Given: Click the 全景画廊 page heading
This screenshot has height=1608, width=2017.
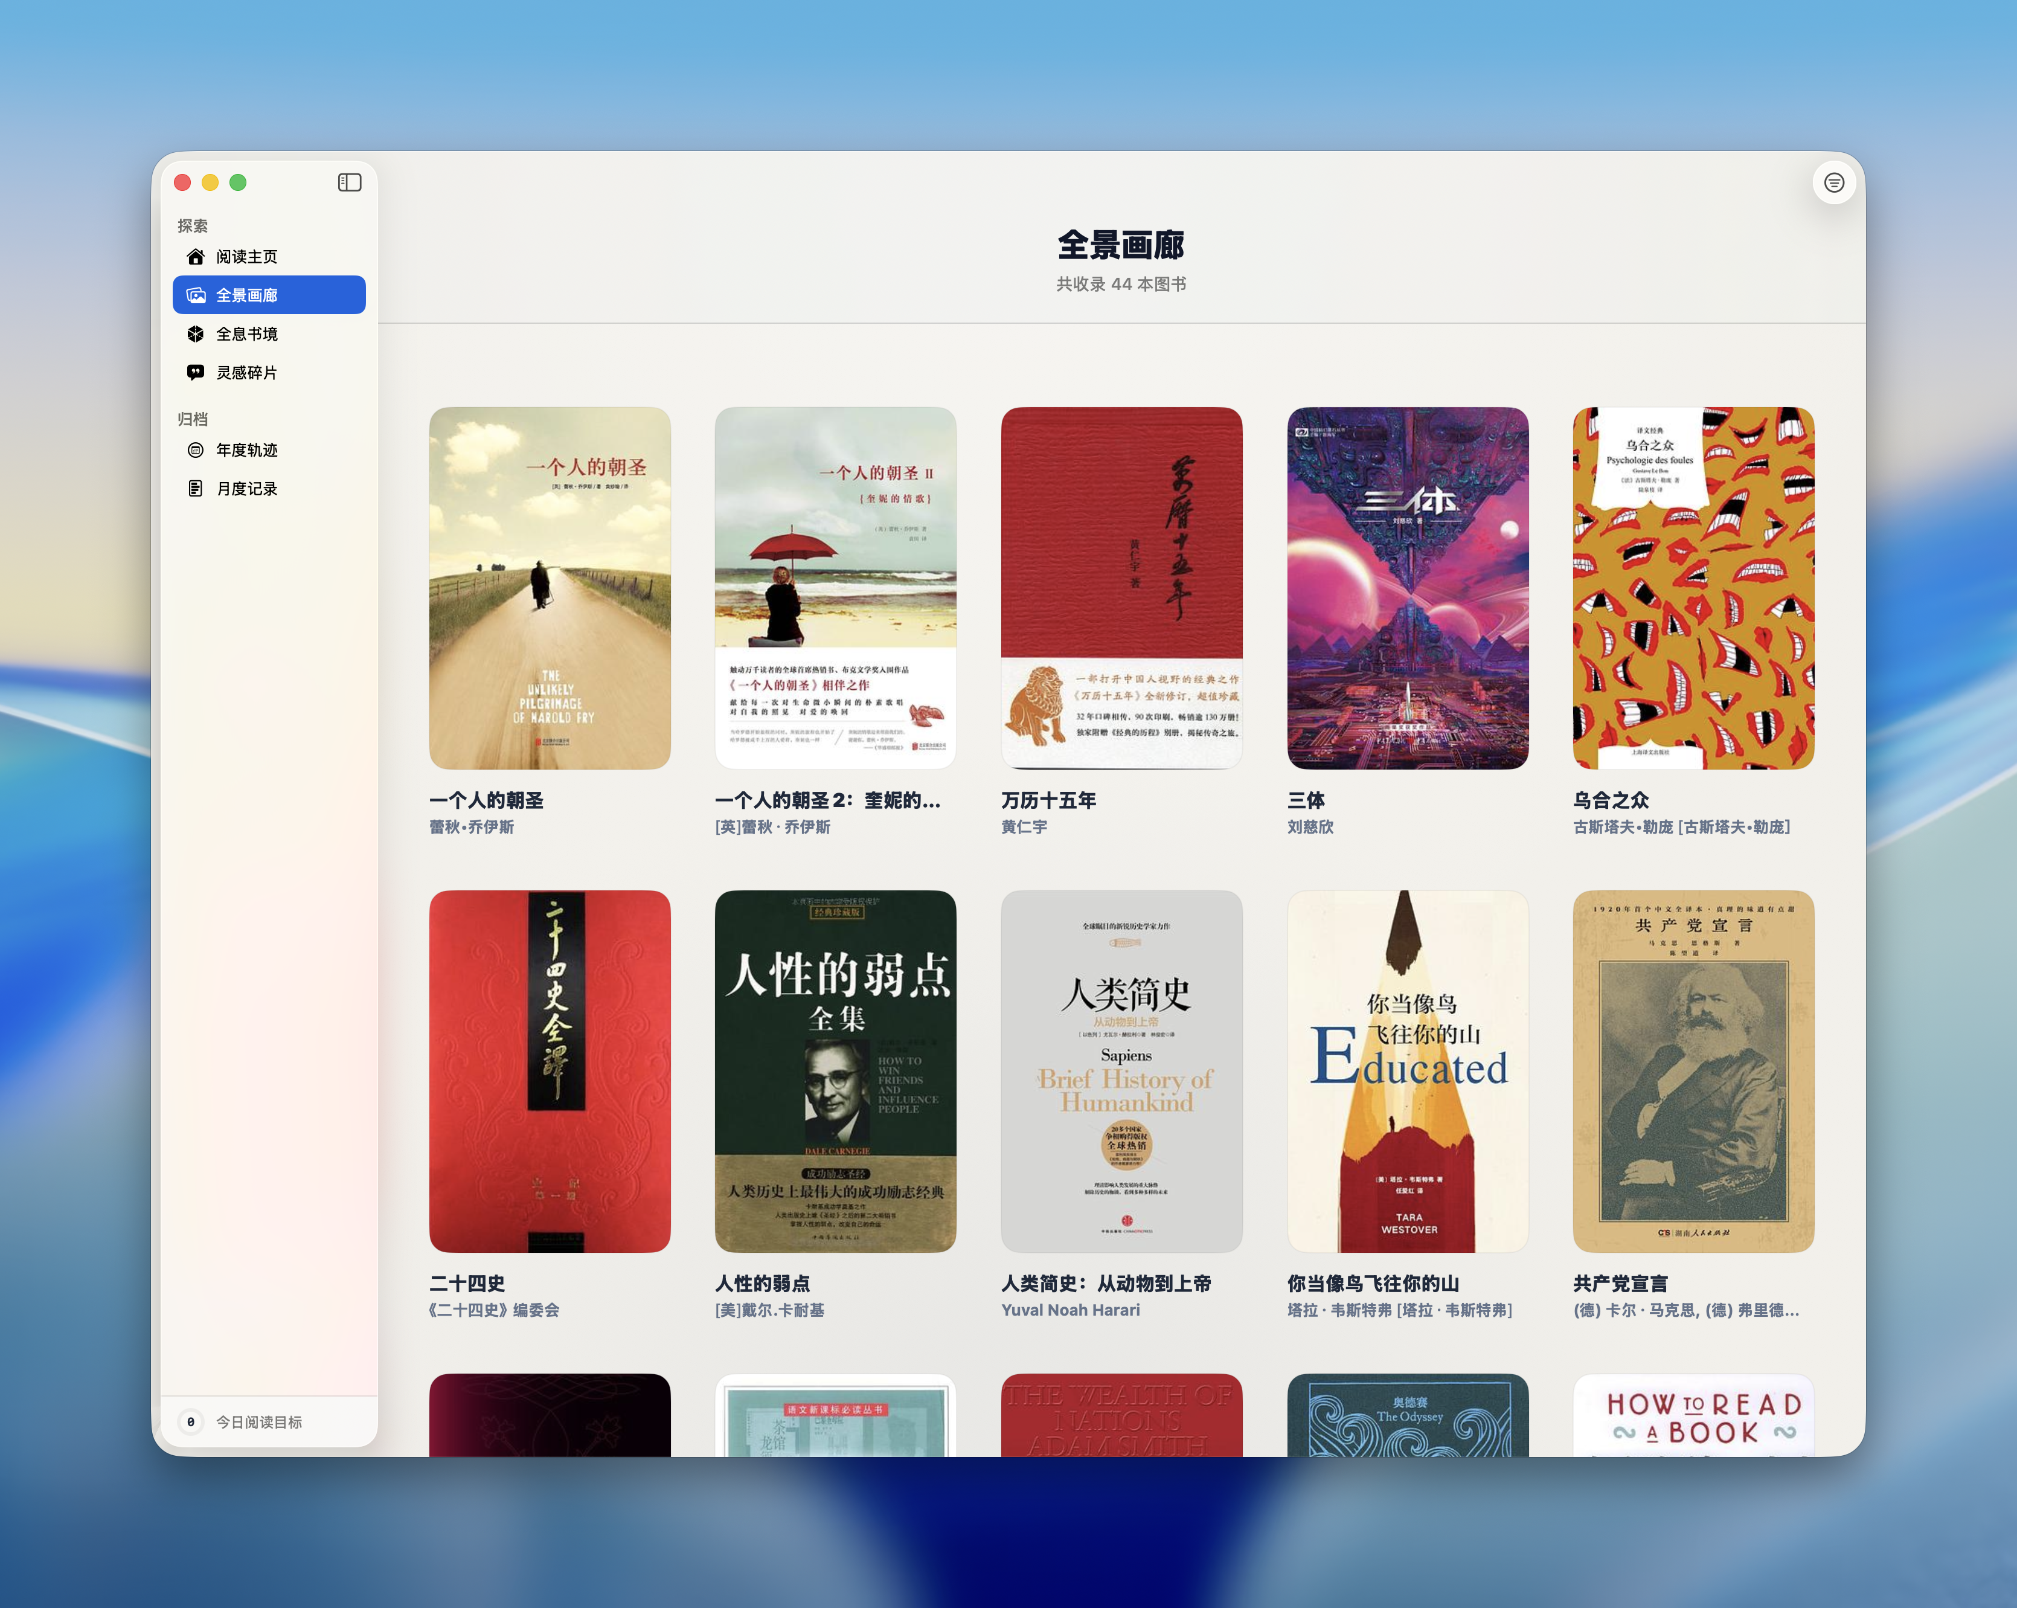Looking at the screenshot, I should coord(1121,245).
